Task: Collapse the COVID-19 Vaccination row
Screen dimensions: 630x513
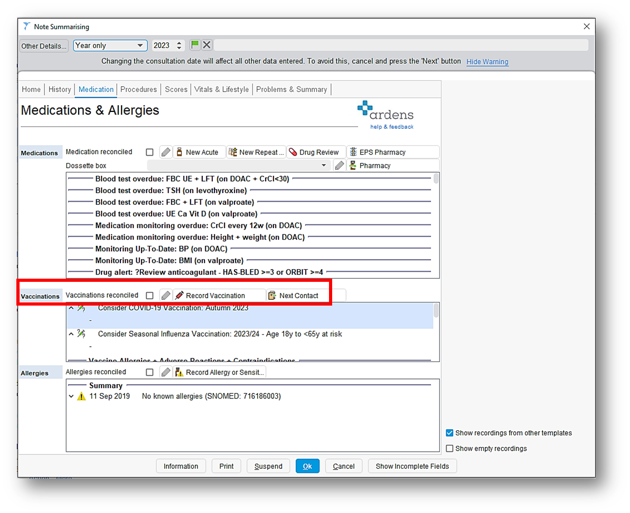Action: point(71,308)
